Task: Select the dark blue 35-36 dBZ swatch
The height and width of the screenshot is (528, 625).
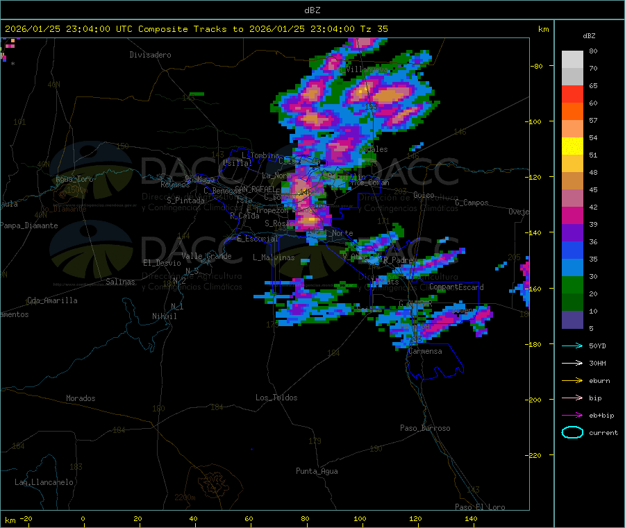Action: click(x=572, y=250)
